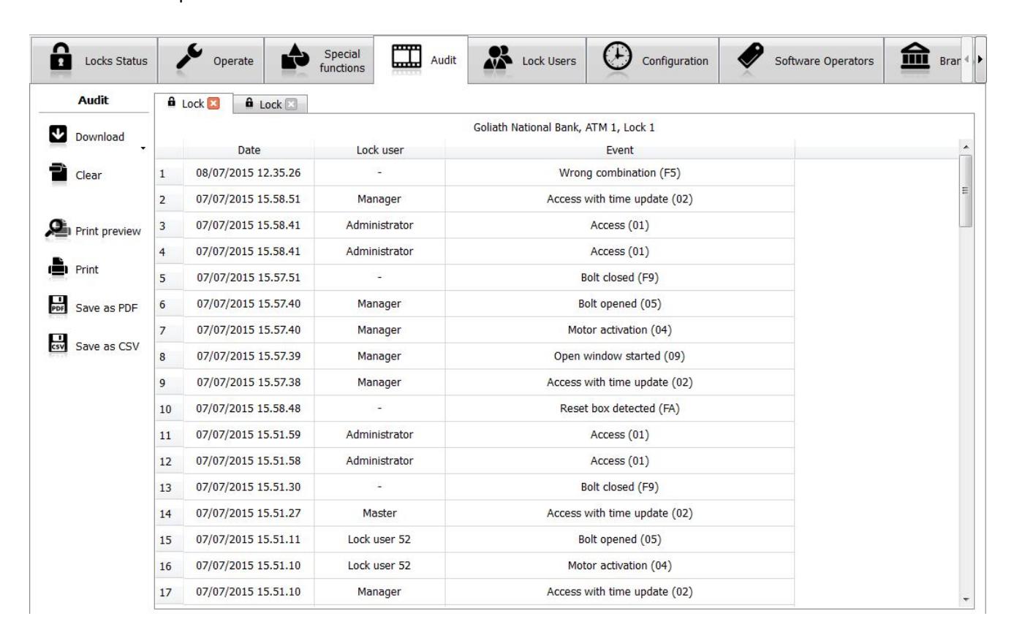Click 'Motor activation (04)' in row 7
The height and width of the screenshot is (635, 1014).
pos(620,330)
